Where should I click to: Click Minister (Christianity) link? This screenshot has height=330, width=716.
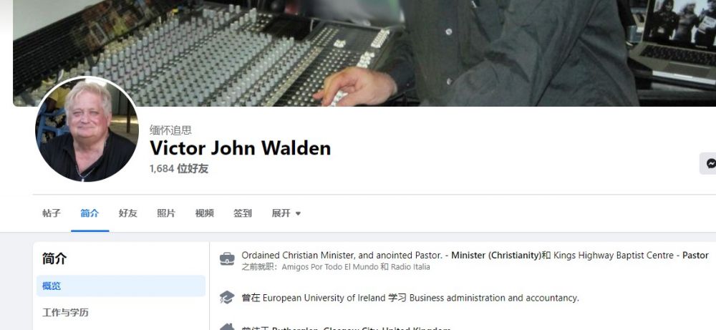(496, 256)
